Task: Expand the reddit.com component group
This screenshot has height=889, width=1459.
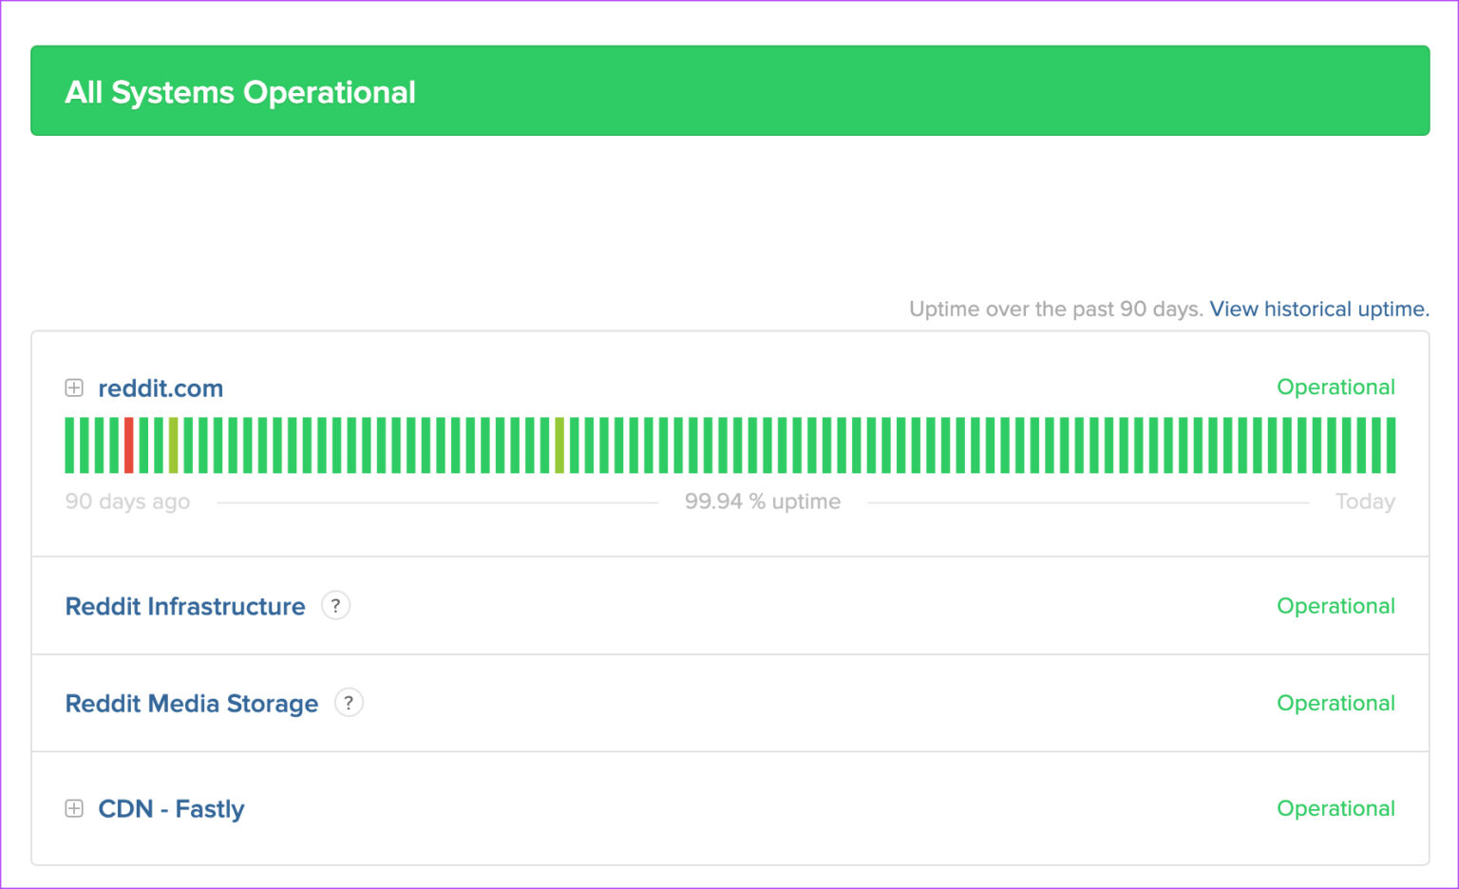Action: [74, 388]
